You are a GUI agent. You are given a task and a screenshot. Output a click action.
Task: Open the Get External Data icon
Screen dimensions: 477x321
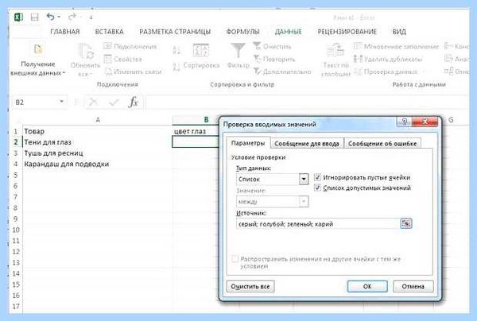click(x=38, y=49)
